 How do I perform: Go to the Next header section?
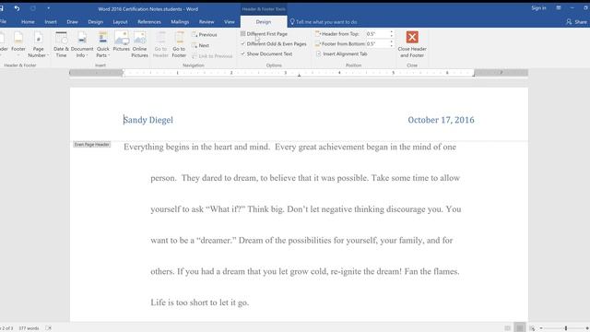[x=201, y=45]
